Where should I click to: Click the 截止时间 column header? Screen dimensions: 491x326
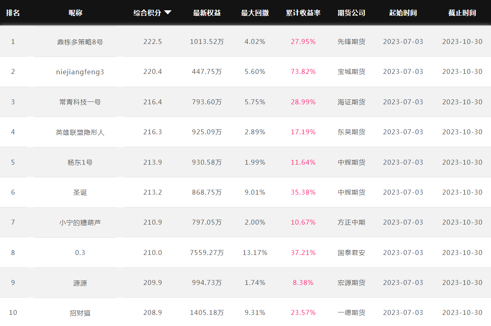coord(462,13)
